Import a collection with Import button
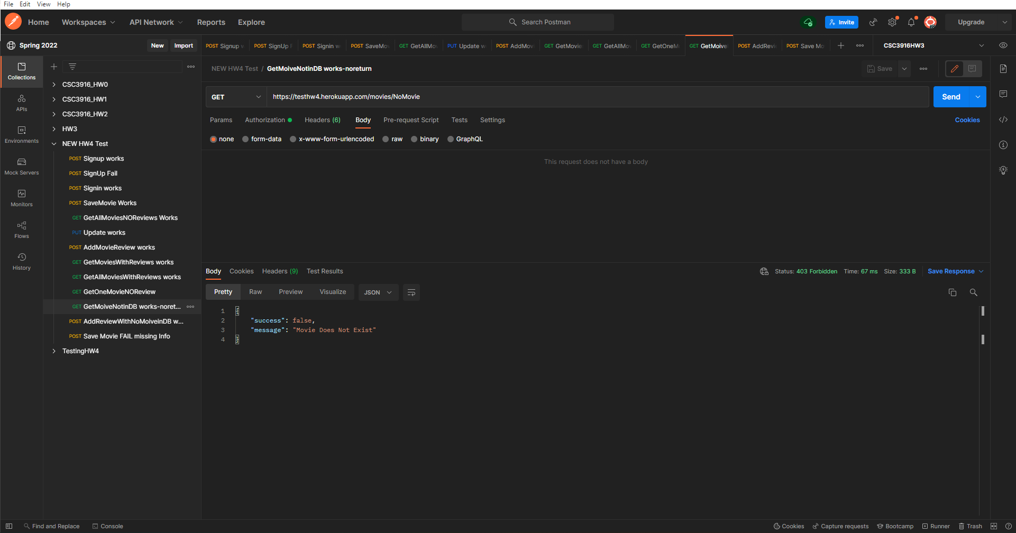The width and height of the screenshot is (1016, 533). [183, 45]
